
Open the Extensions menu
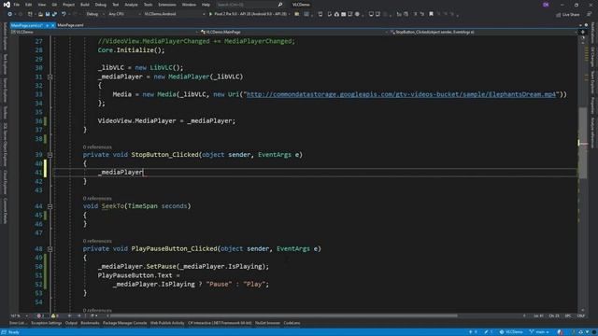click(x=167, y=5)
